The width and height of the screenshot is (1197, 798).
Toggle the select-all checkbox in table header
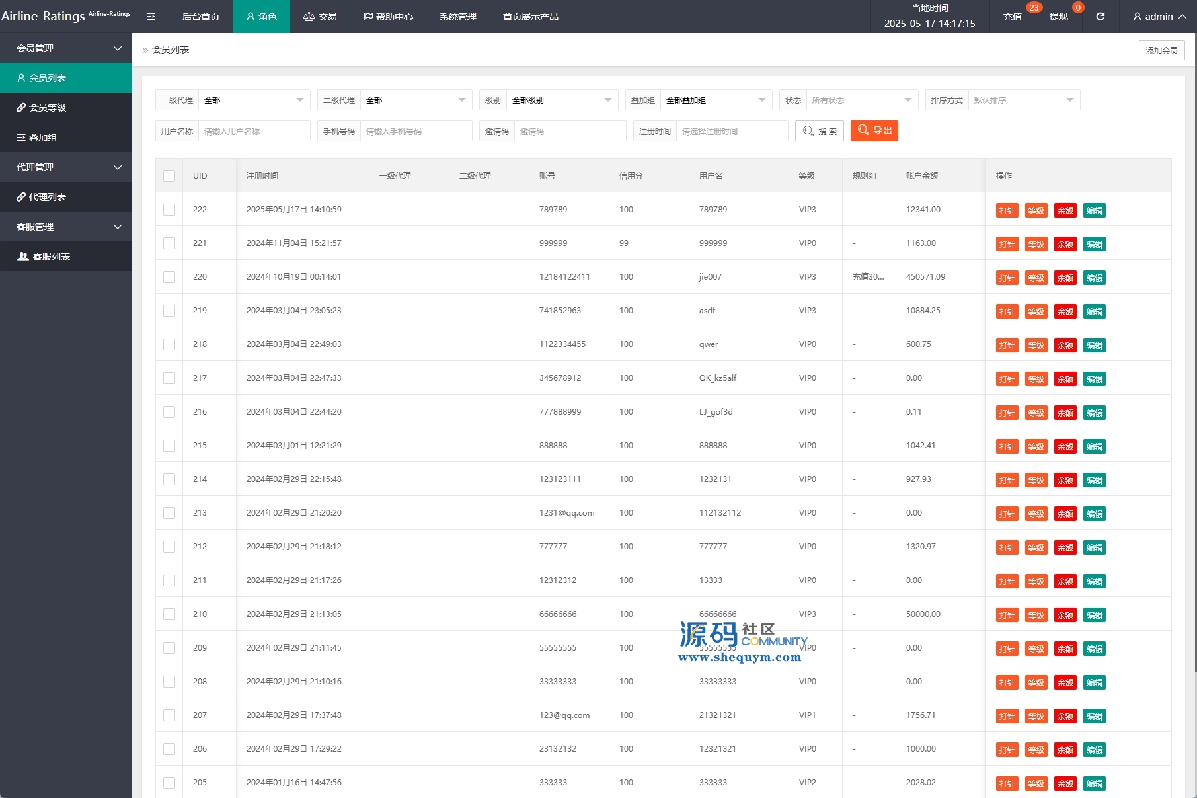[x=169, y=176]
